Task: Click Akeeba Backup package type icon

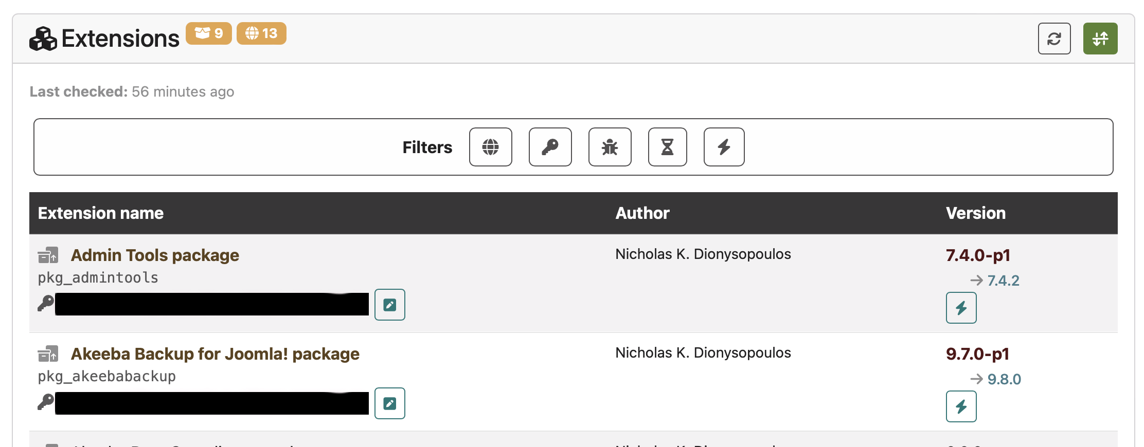Action: pyautogui.click(x=48, y=353)
